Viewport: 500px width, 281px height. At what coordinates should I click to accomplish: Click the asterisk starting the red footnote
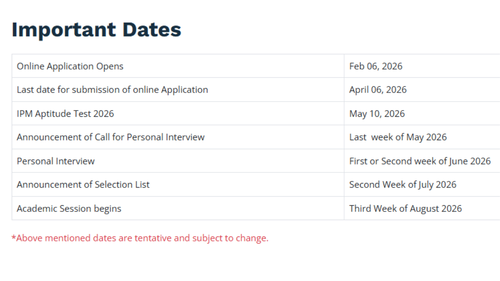14,237
